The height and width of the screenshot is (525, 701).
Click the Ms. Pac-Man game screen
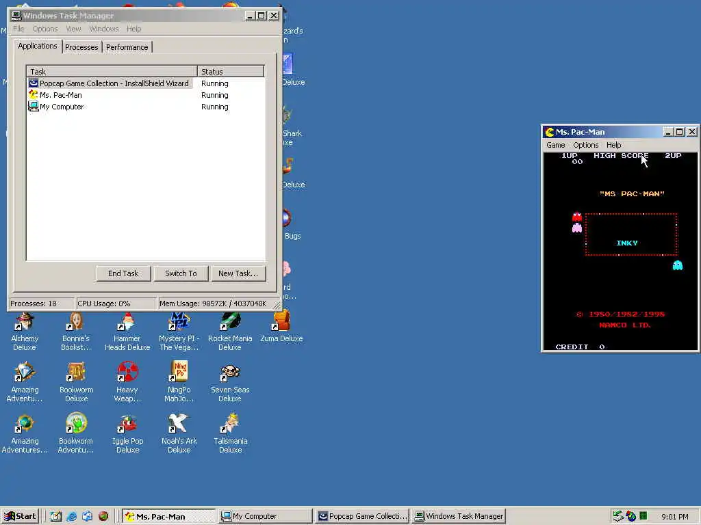click(x=620, y=252)
